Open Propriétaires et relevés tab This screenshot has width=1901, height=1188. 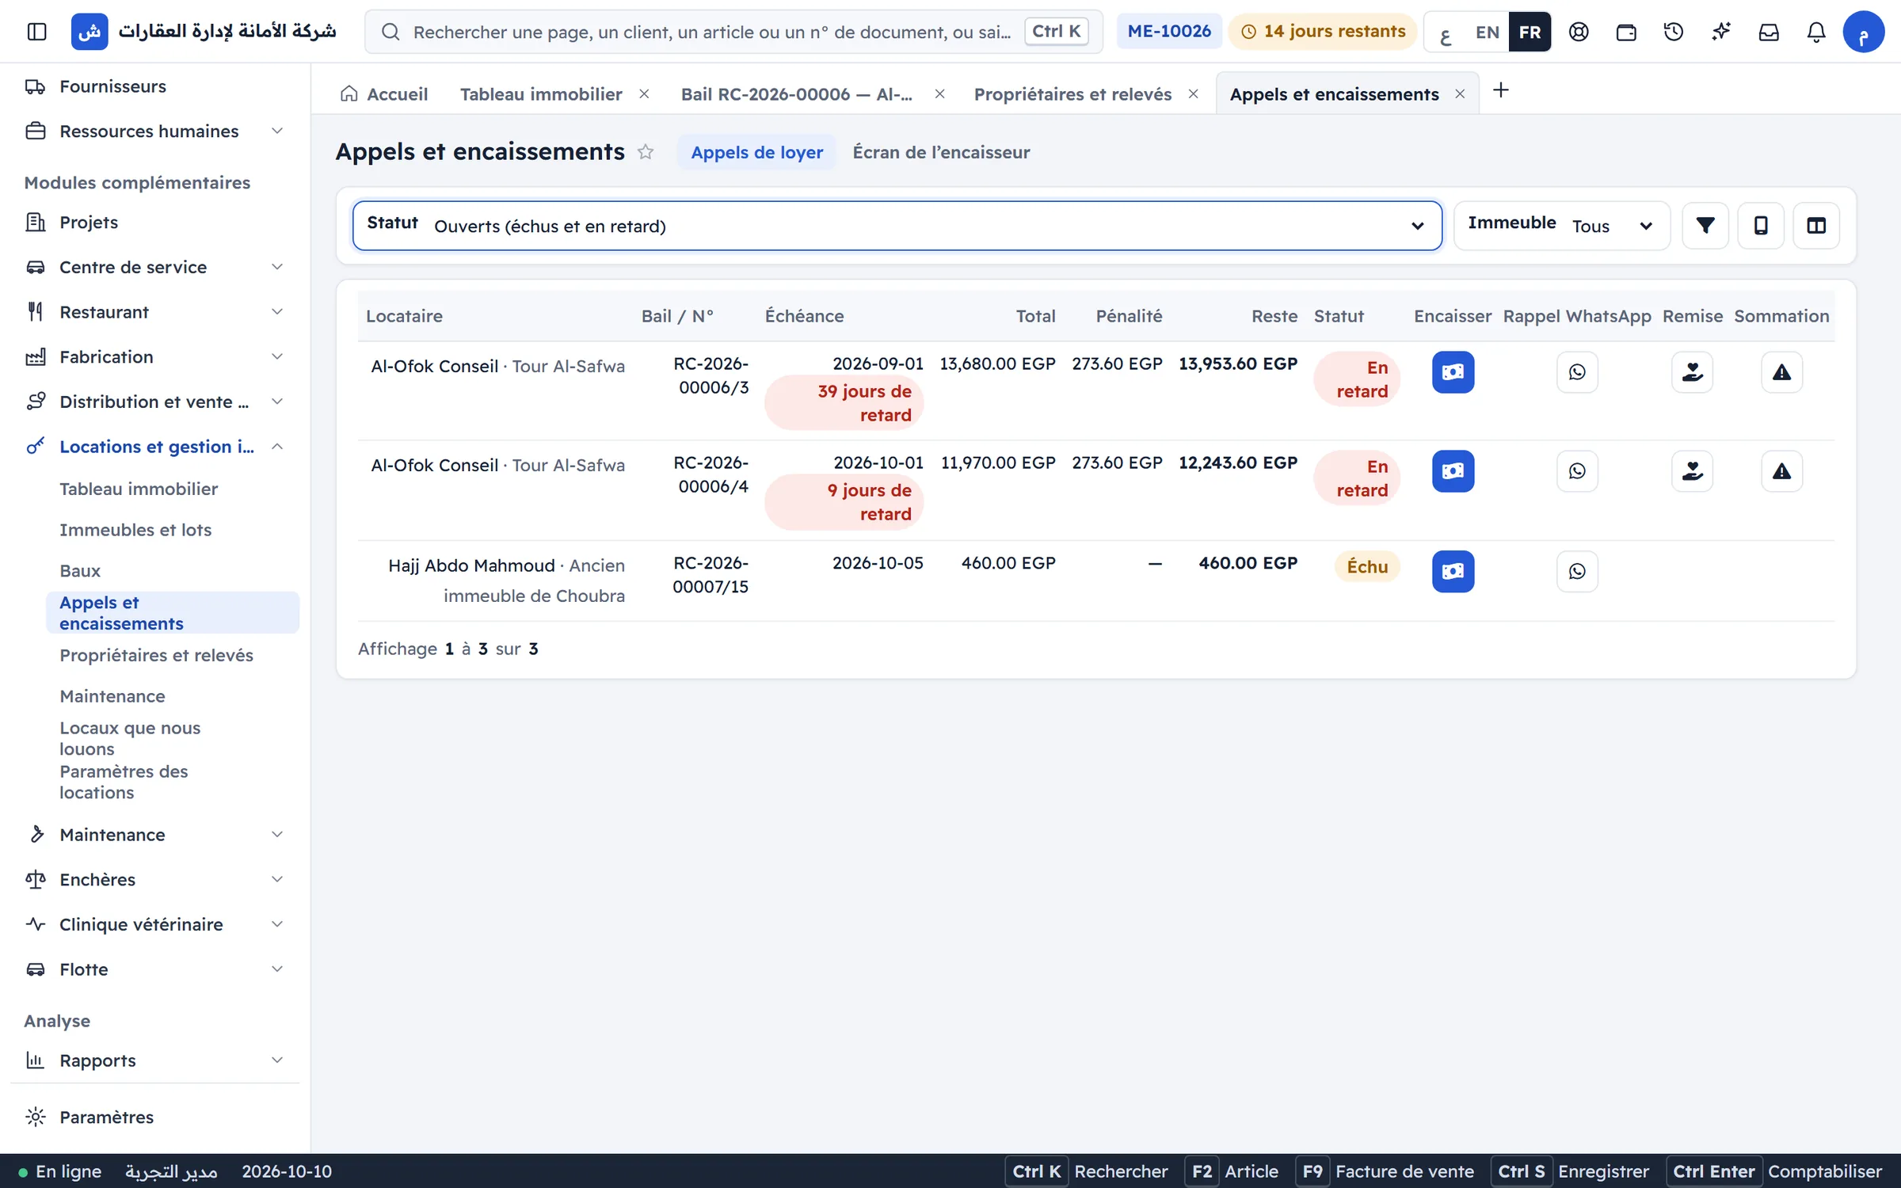1072,94
